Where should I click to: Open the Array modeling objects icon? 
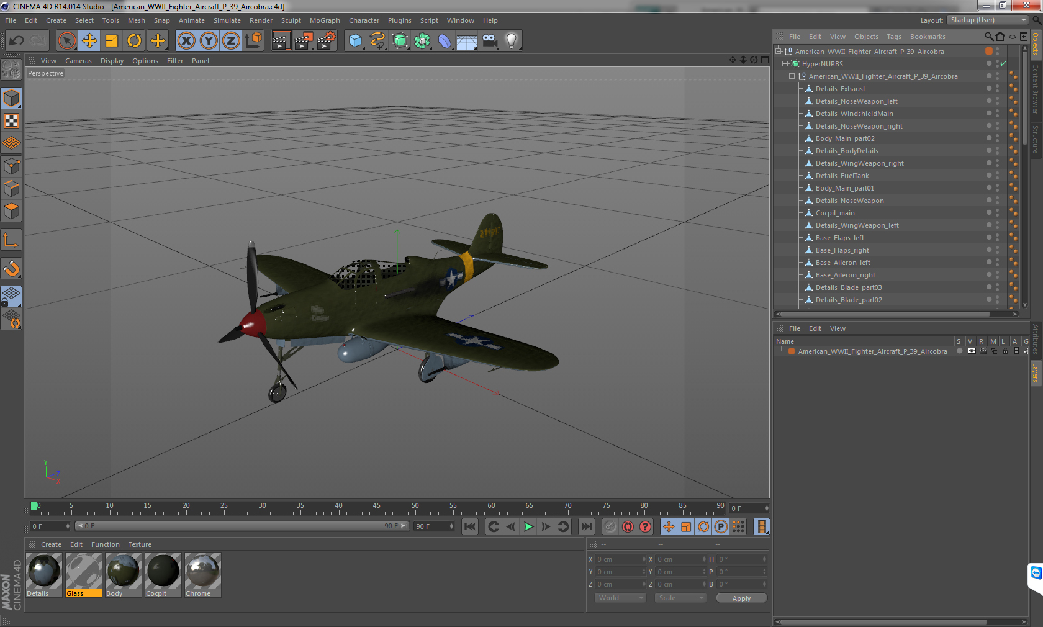point(422,41)
